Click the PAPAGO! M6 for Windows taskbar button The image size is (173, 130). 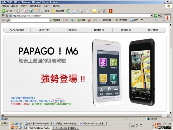38,128
